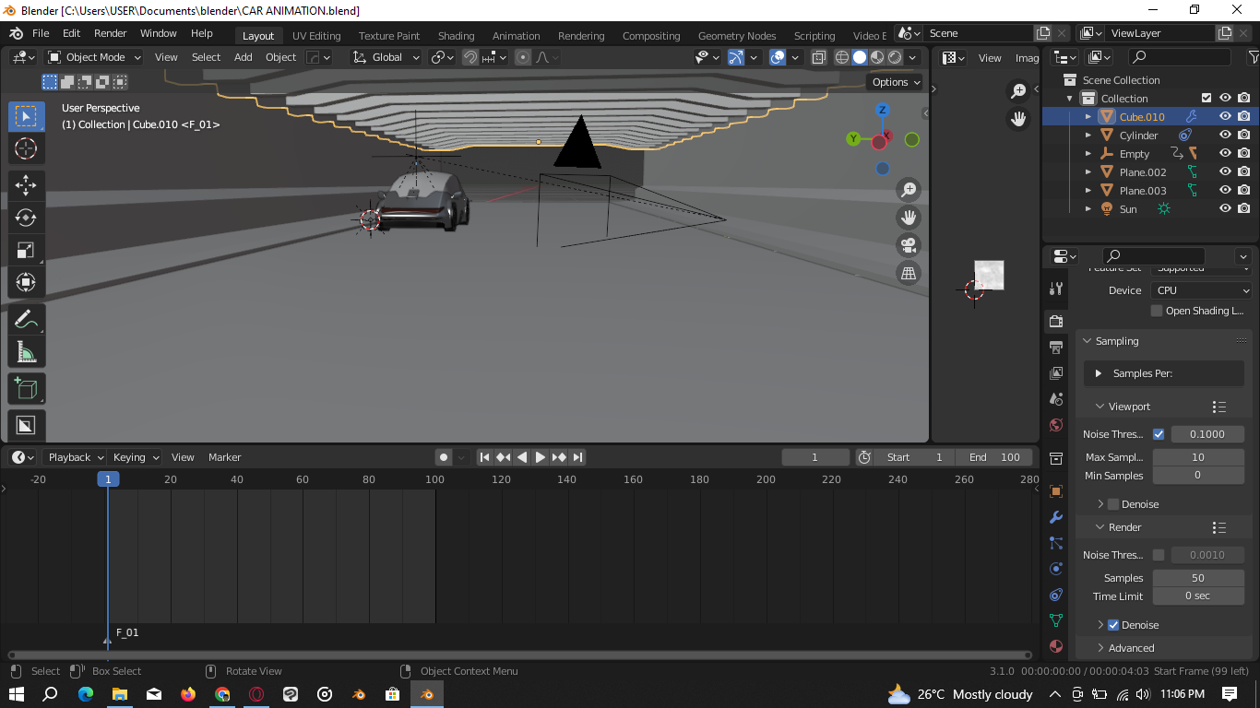Open the Playback dropdown in timeline
Viewport: 1260px width, 708px height.
pyautogui.click(x=76, y=457)
